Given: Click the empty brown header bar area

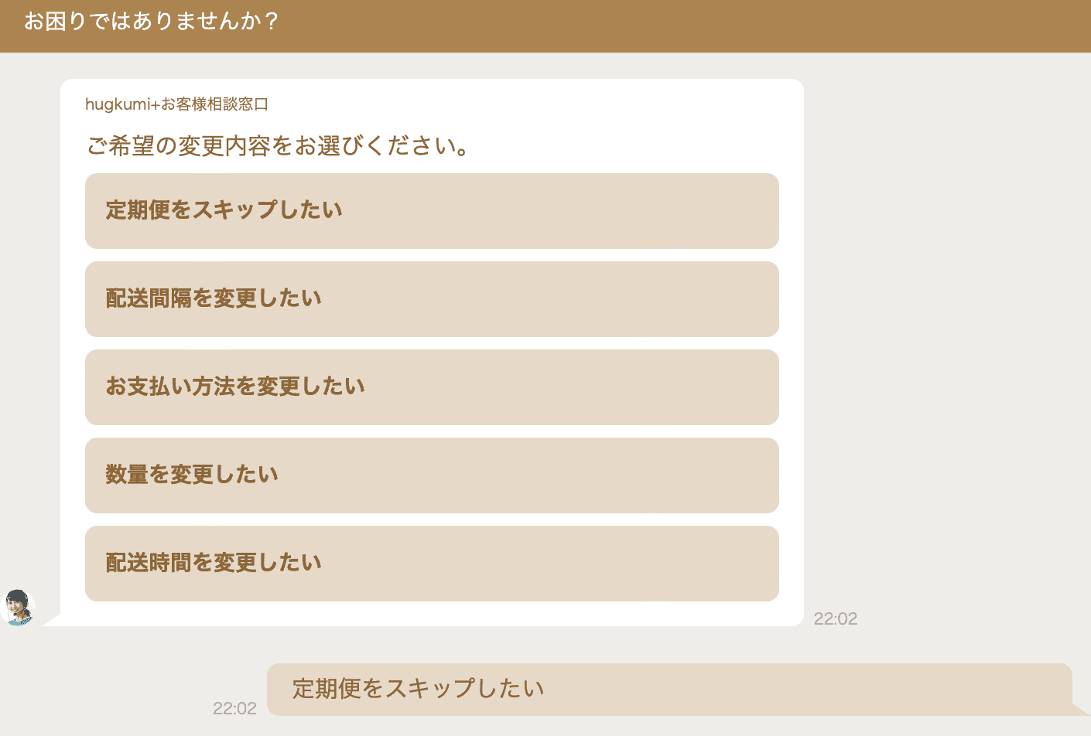Looking at the screenshot, I should tap(696, 26).
